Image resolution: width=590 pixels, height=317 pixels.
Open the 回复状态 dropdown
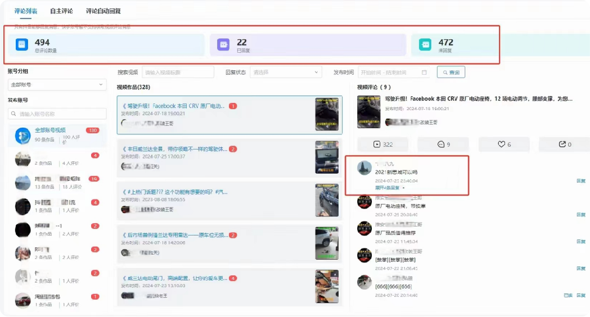[x=286, y=73]
